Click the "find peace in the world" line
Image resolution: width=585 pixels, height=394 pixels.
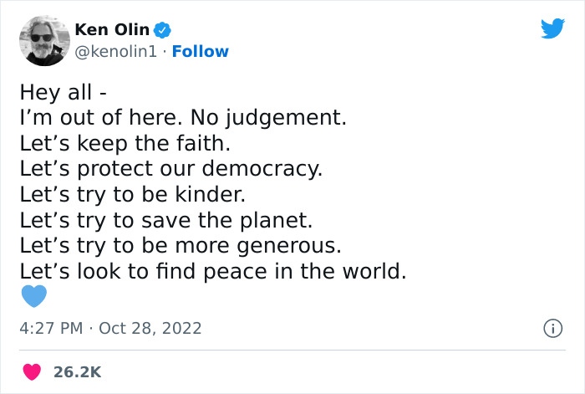point(212,272)
